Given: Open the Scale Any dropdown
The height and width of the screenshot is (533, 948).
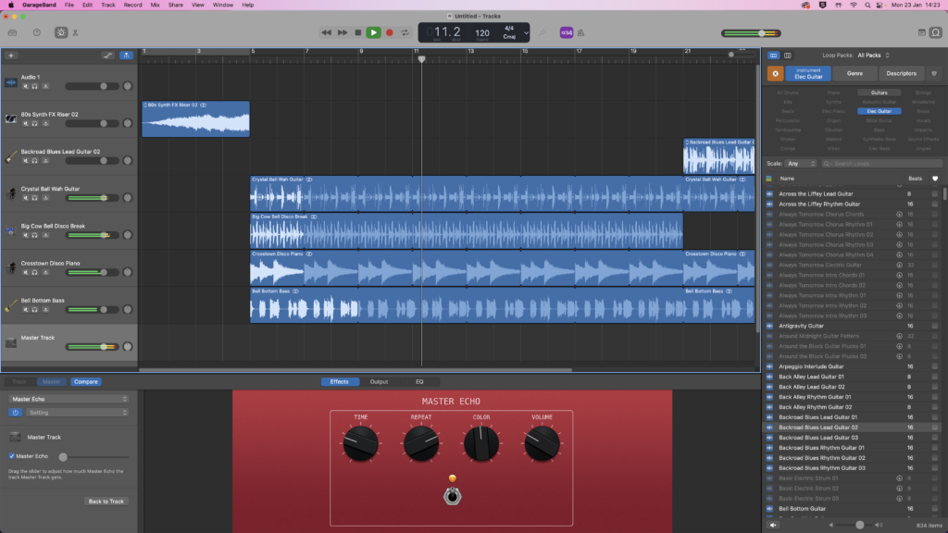Looking at the screenshot, I should point(801,164).
